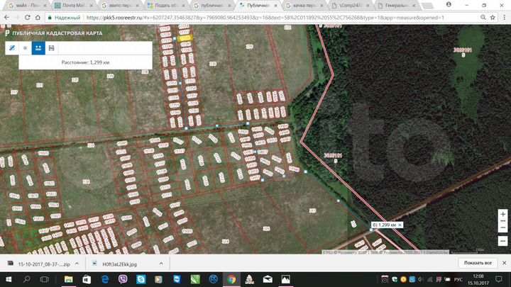The image size is (511, 287).
Task: Switch to the Подать об... browser tab
Action: [x=166, y=6]
